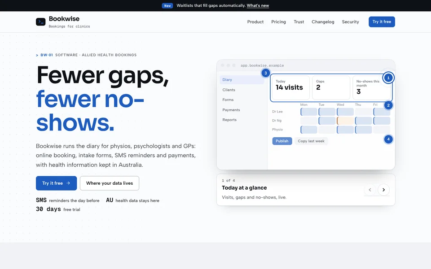Click the '30 days' free trial stat
Image resolution: width=431 pixels, height=269 pixels.
click(x=58, y=209)
